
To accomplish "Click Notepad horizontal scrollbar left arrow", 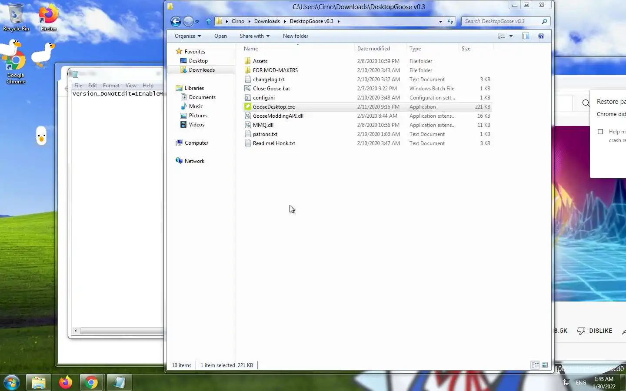I will coord(76,331).
